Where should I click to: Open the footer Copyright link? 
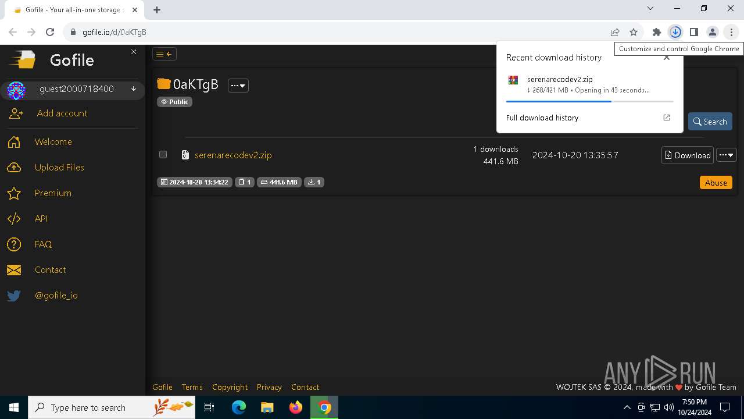pyautogui.click(x=230, y=387)
